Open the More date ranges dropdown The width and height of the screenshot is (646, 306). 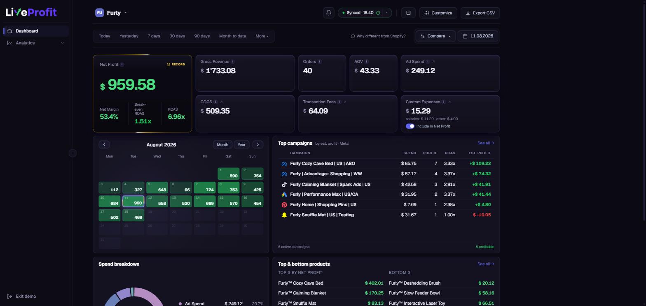point(262,36)
